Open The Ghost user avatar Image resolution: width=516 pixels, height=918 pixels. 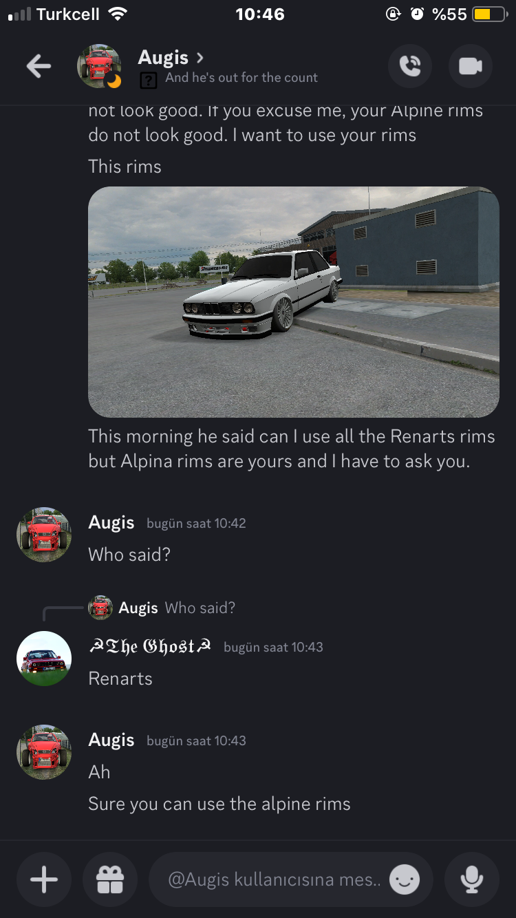click(44, 659)
